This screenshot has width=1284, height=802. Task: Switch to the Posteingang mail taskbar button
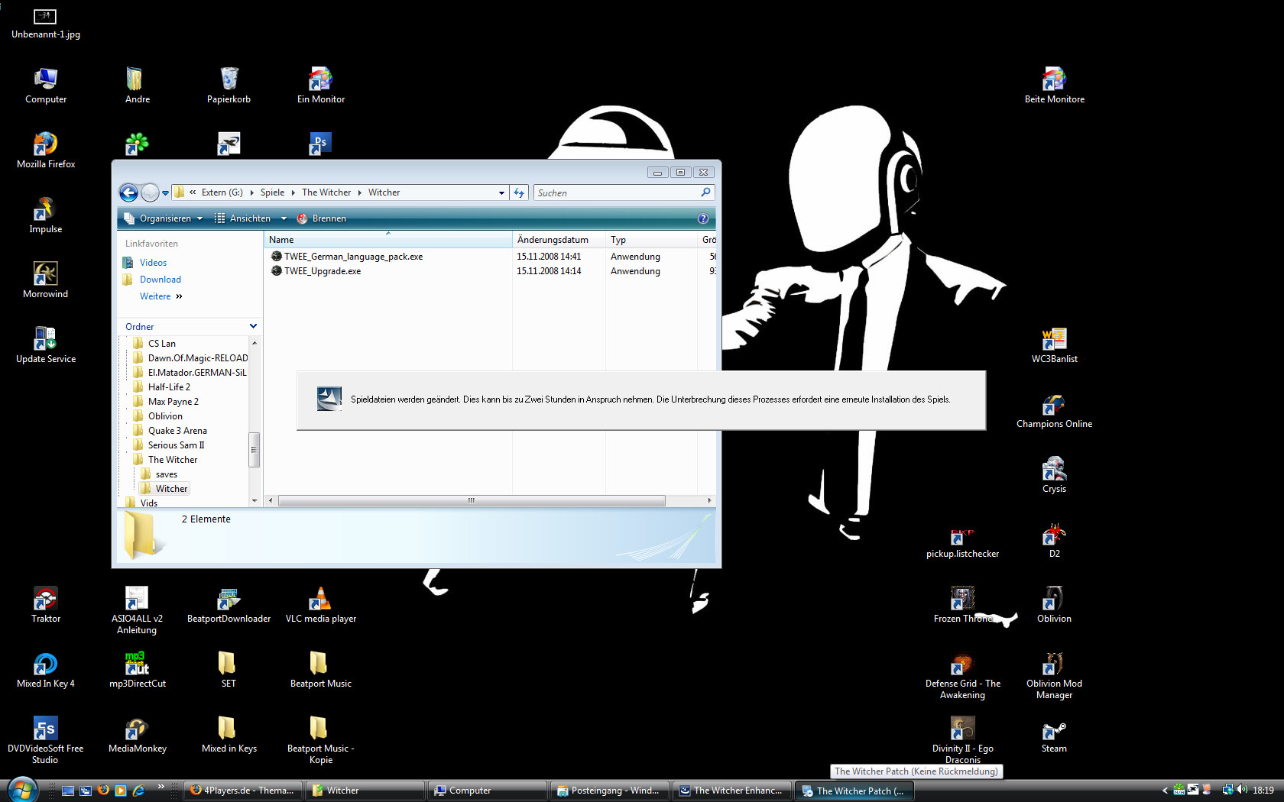point(609,791)
